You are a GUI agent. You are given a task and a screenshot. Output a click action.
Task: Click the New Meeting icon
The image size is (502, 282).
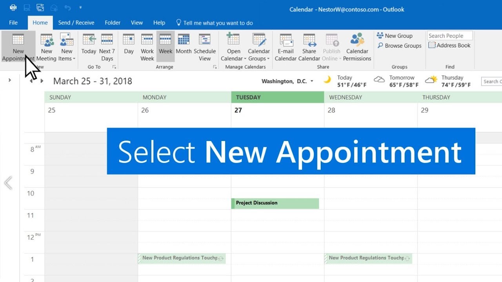47,40
